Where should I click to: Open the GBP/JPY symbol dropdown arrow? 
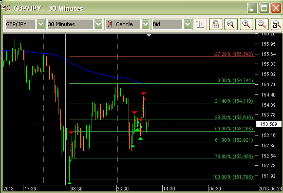click(41, 24)
